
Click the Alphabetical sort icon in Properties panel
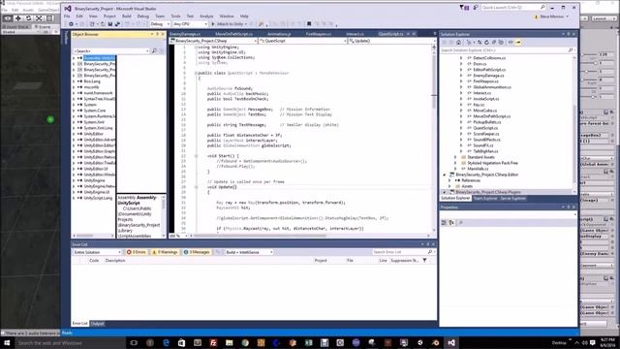451,223
